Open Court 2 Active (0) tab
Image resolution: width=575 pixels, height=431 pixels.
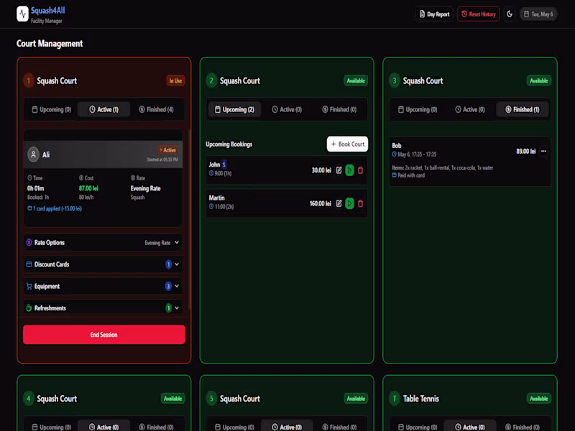click(x=287, y=109)
